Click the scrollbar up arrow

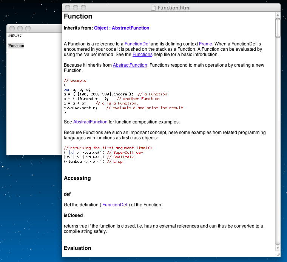[278, 15]
